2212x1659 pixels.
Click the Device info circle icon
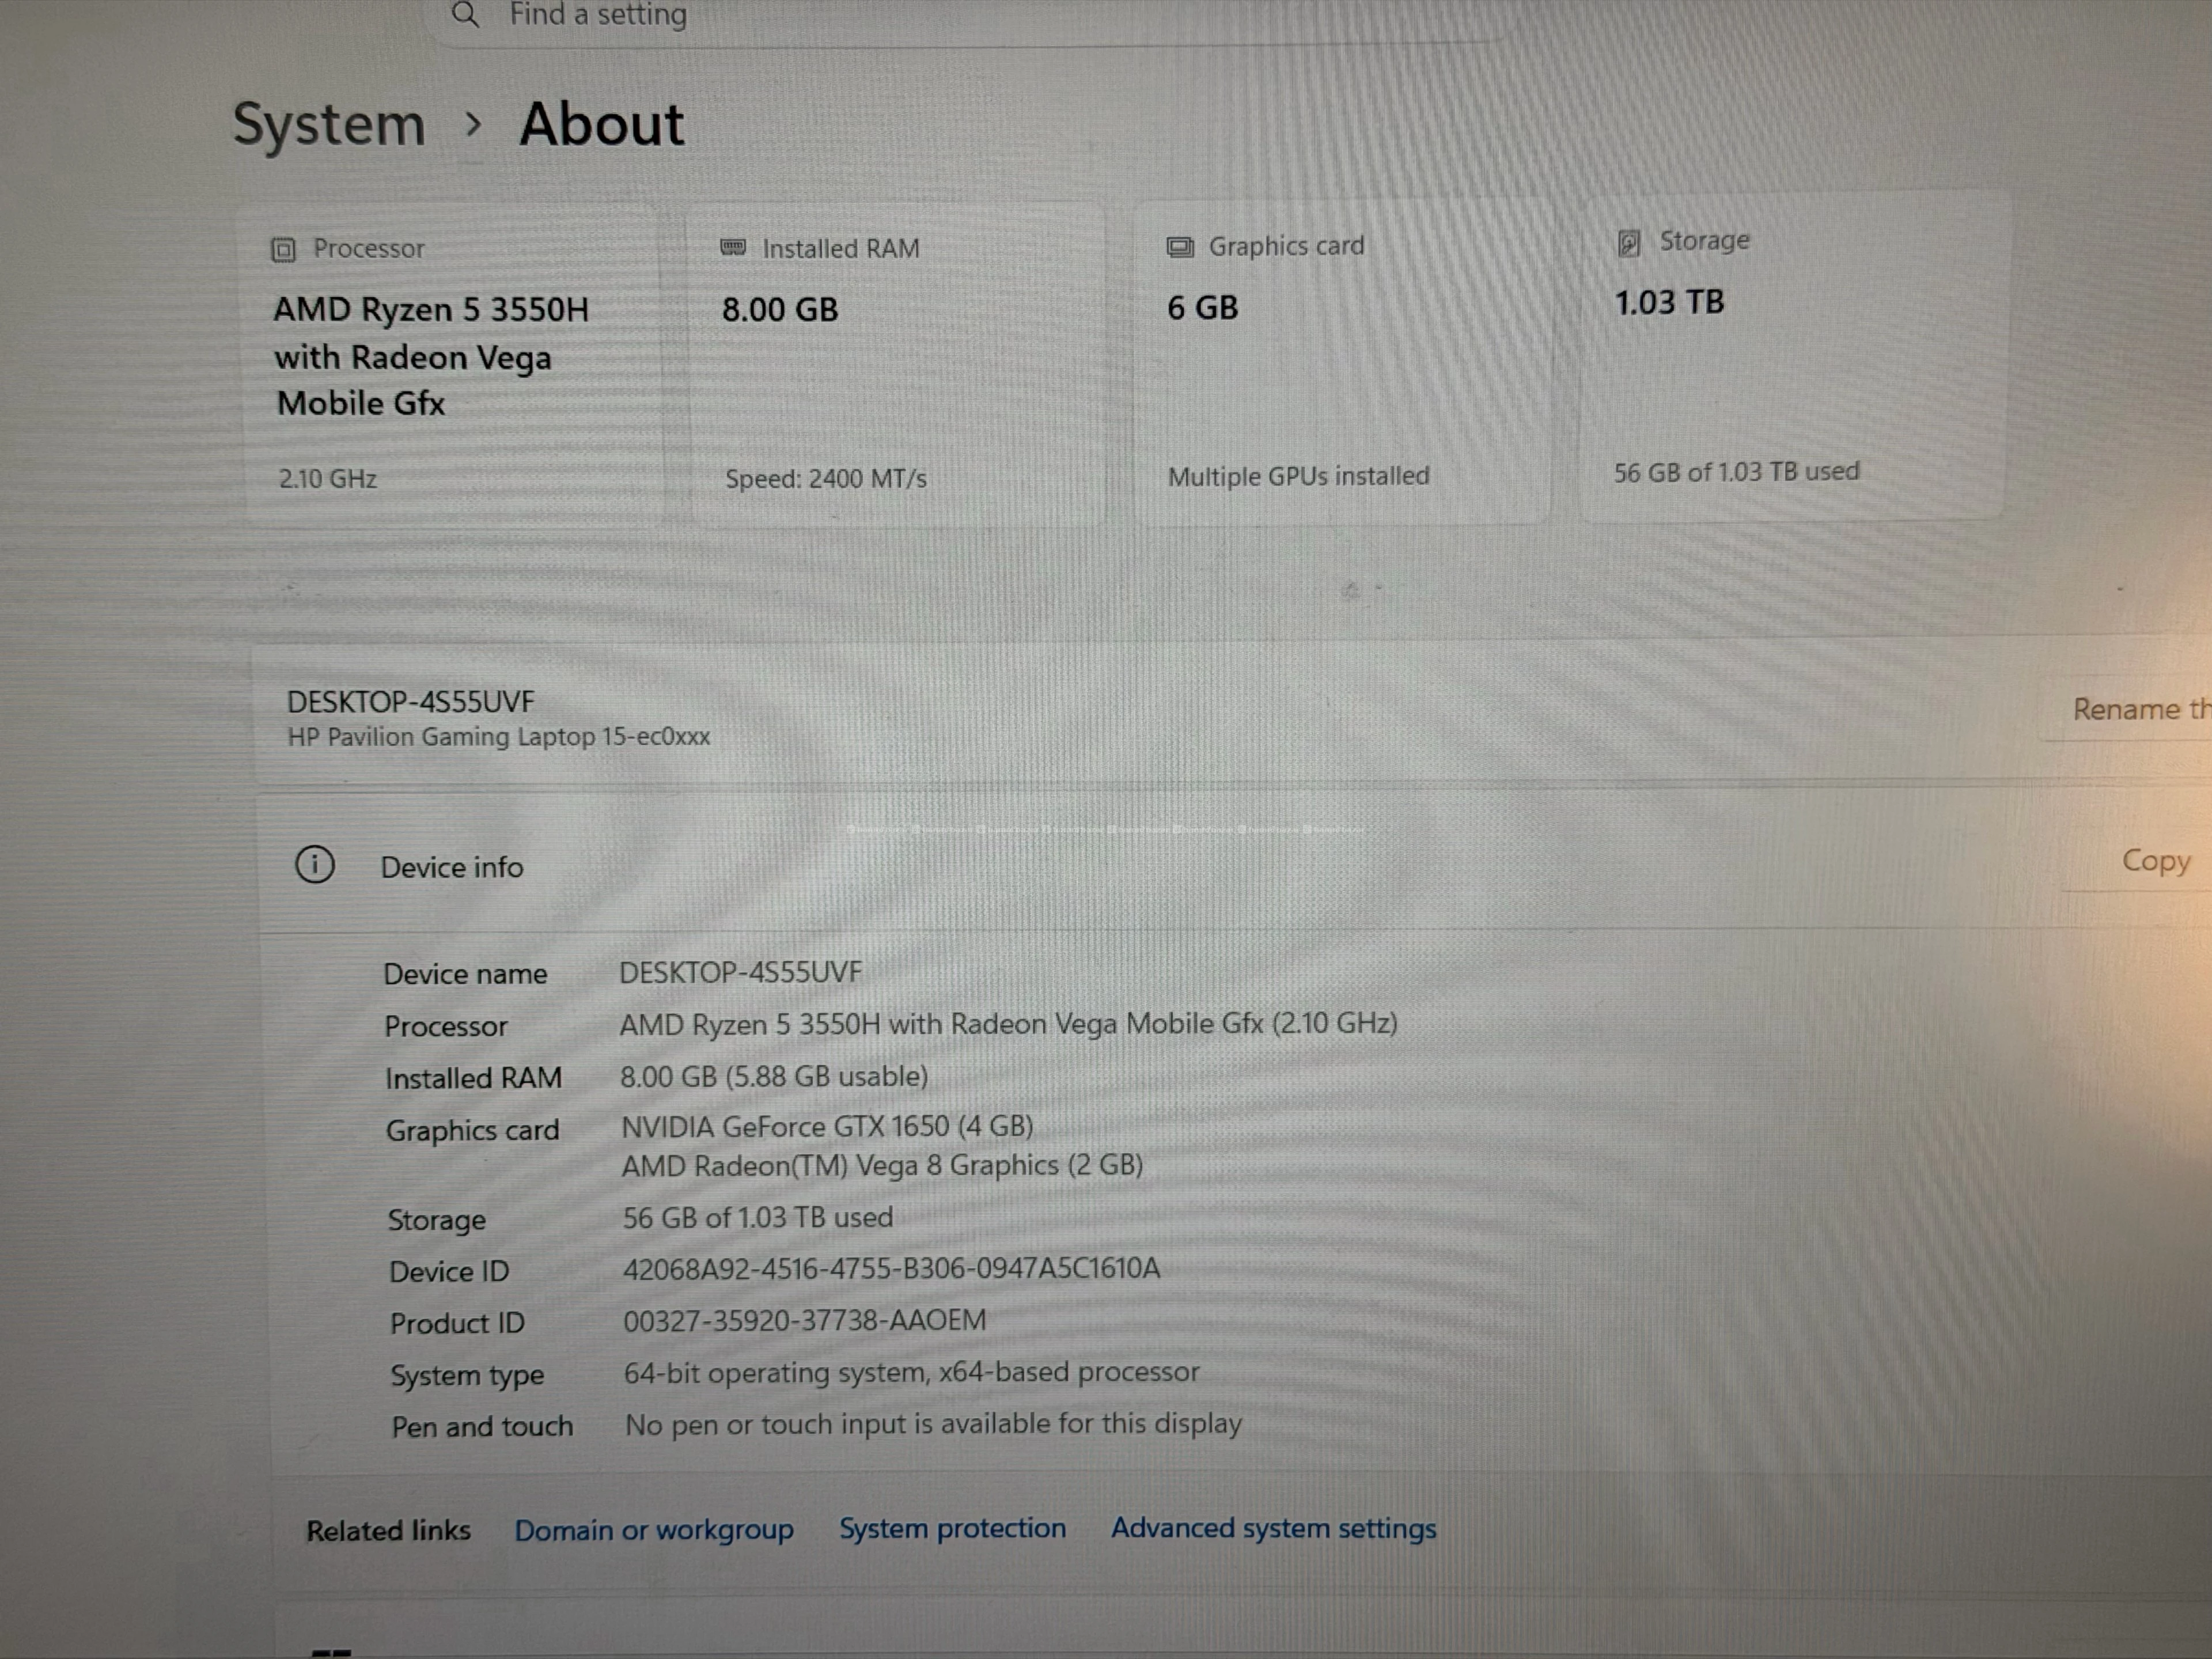click(x=315, y=865)
